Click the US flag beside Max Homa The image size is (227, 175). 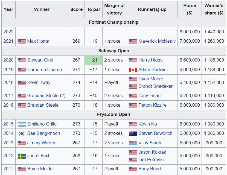pos(22,41)
